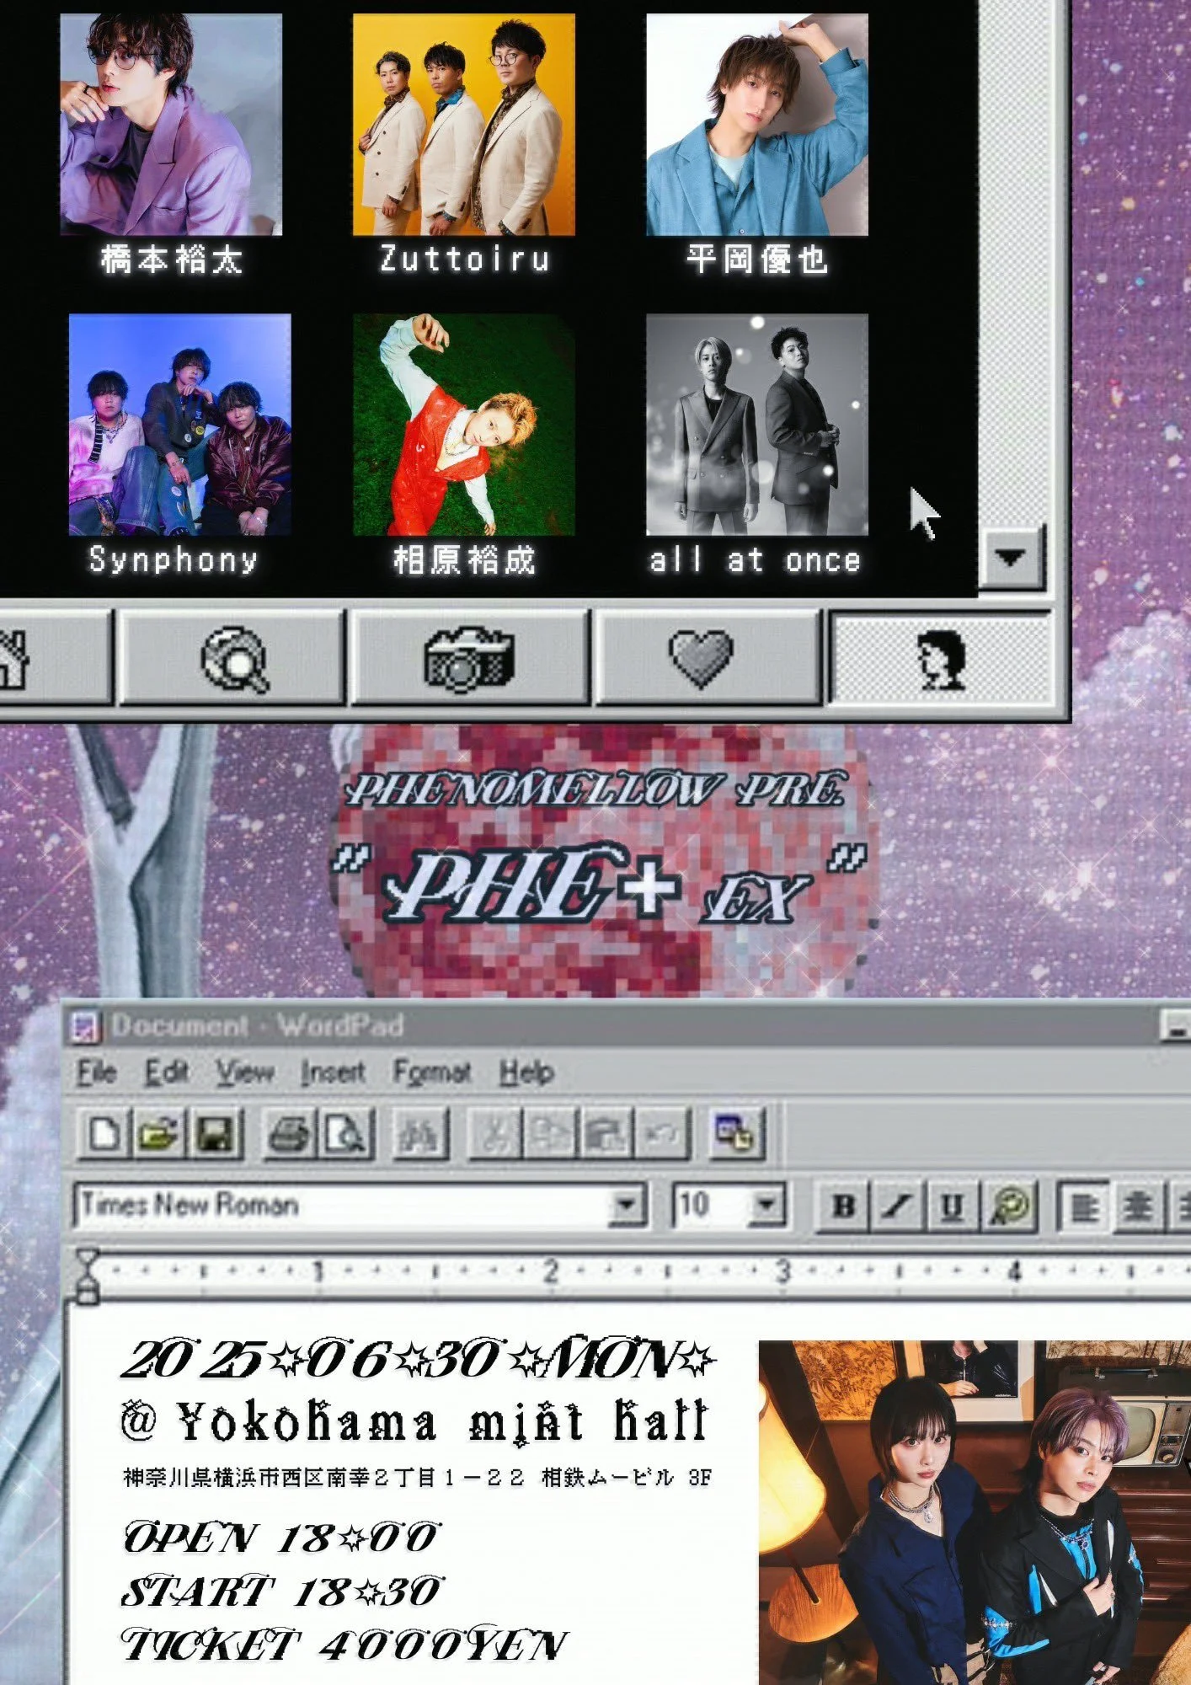
Task: Click the @ Yokohama mint hall line
Action: (x=415, y=1421)
